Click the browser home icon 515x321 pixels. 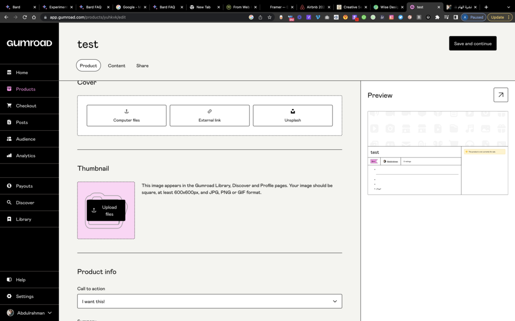tap(34, 17)
